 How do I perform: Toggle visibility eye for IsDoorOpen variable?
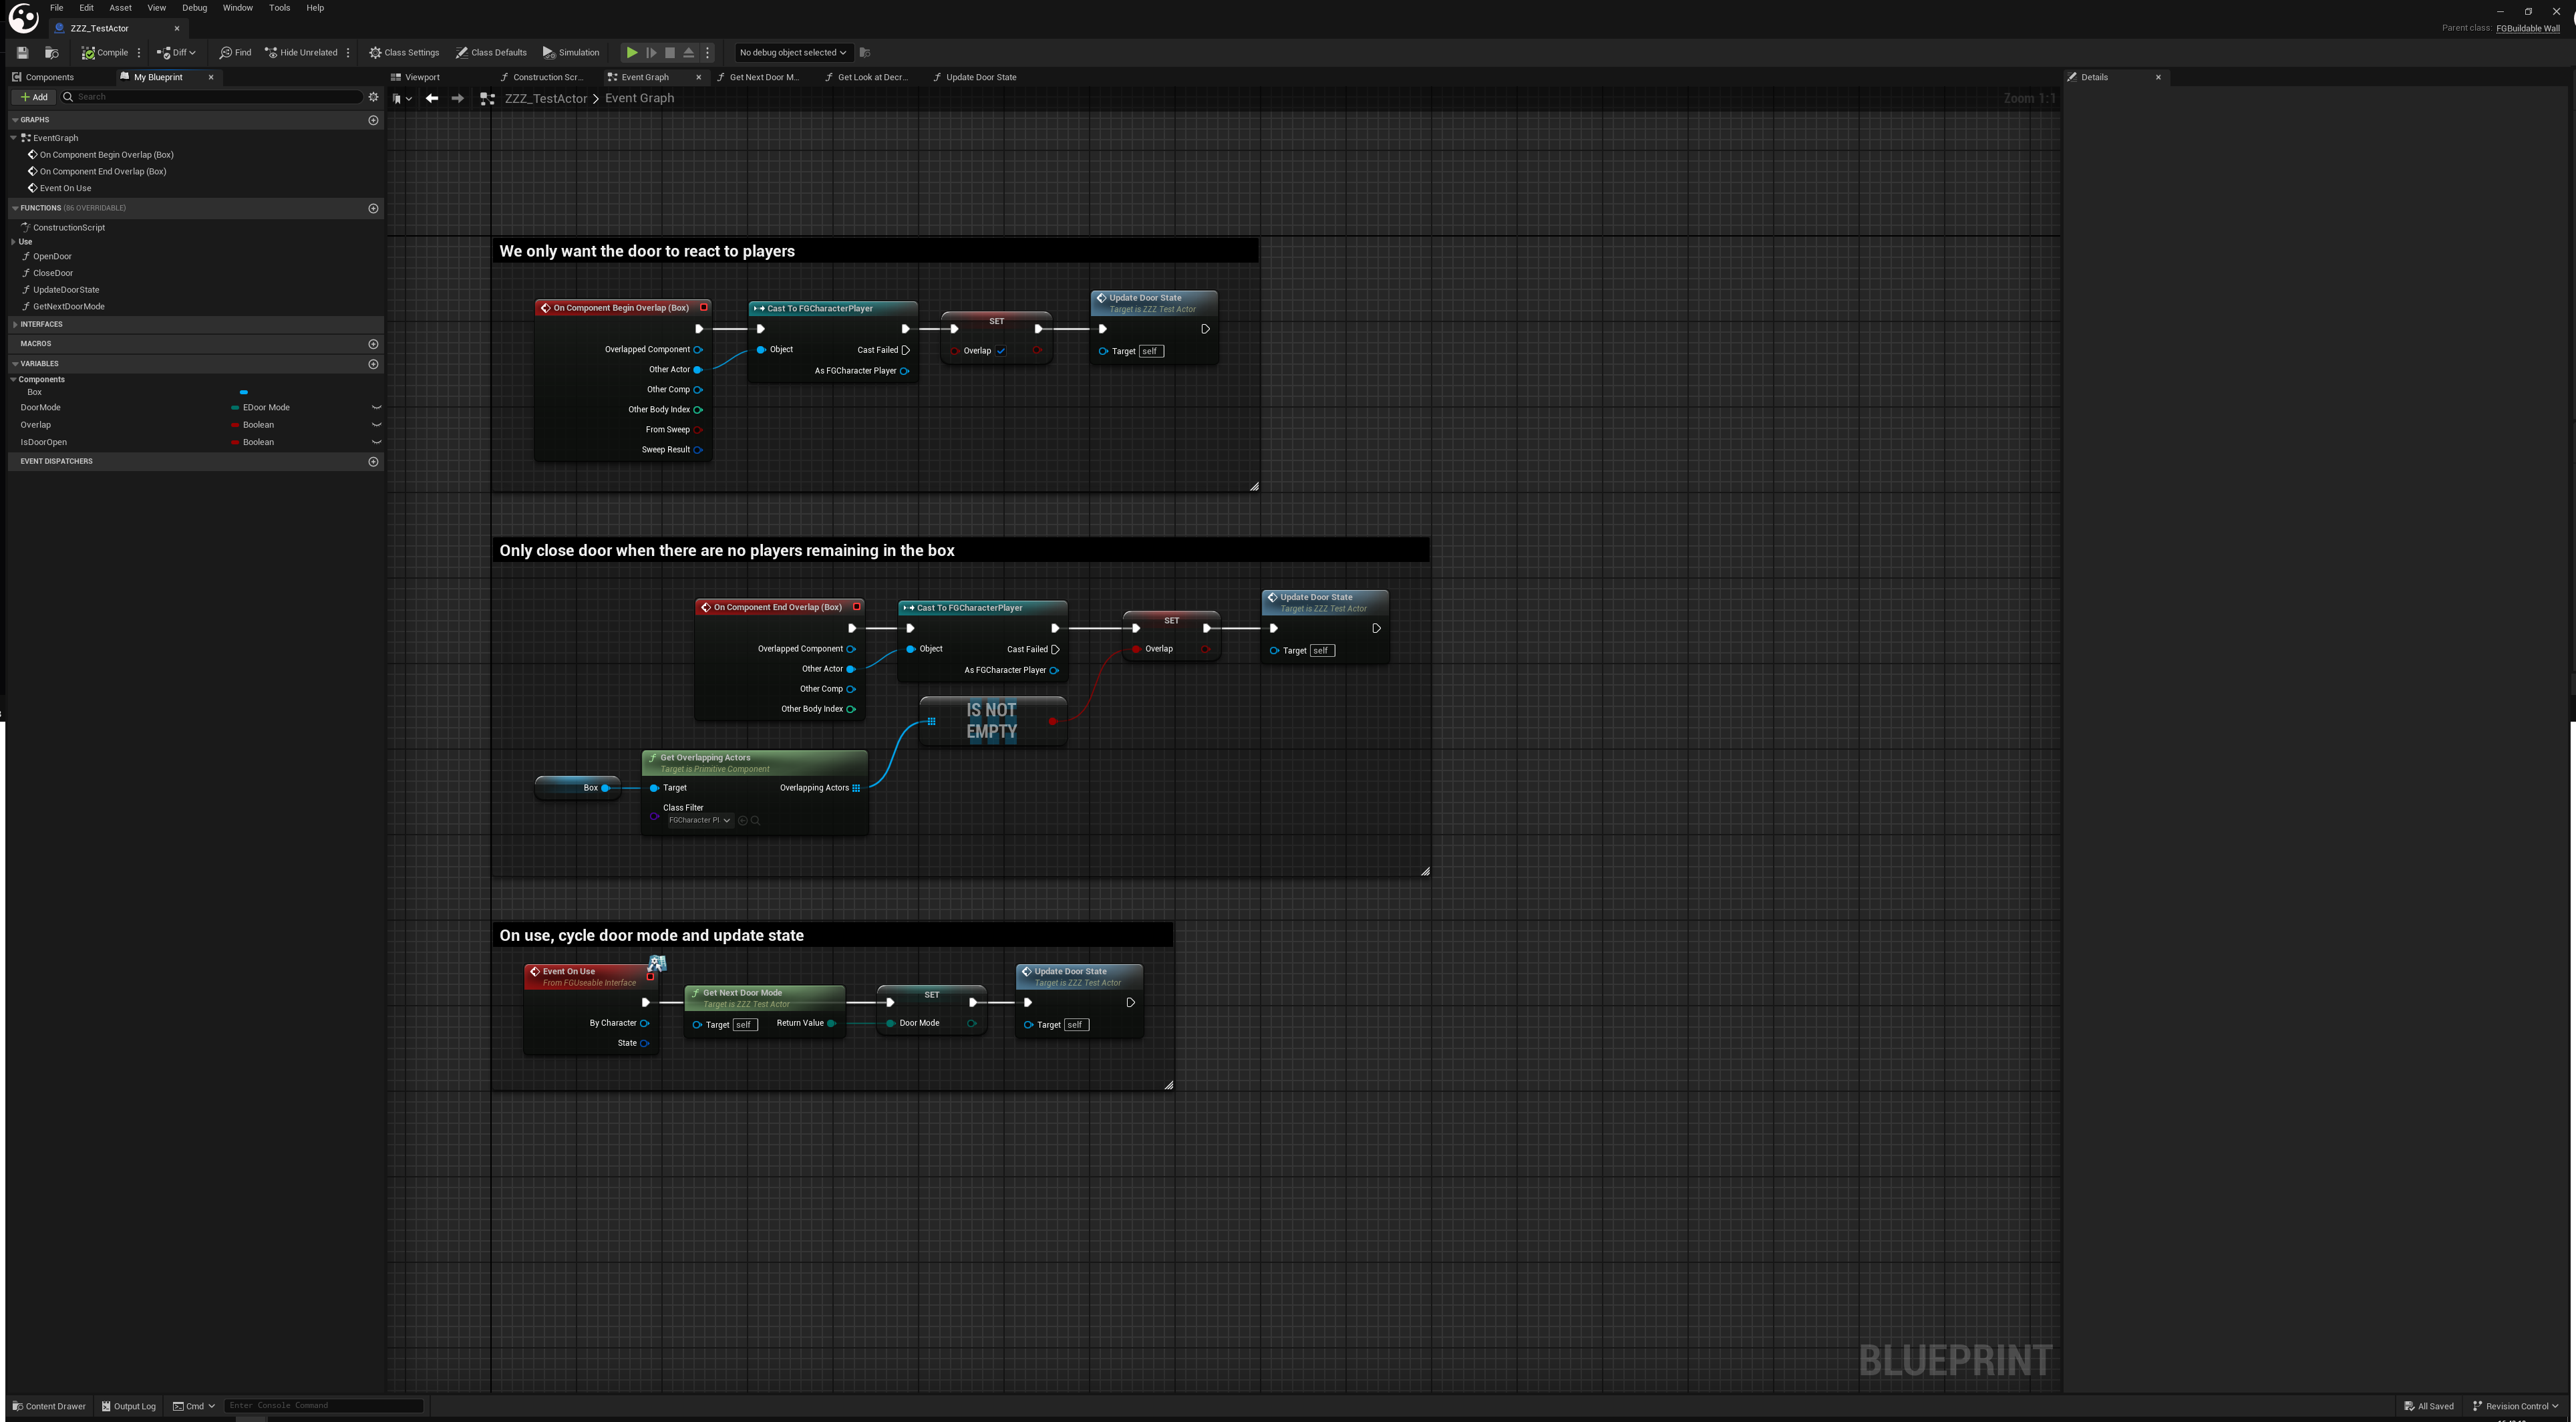(x=376, y=442)
